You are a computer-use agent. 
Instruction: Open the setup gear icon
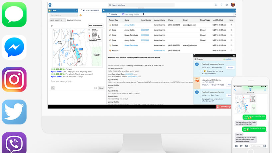click(227, 5)
